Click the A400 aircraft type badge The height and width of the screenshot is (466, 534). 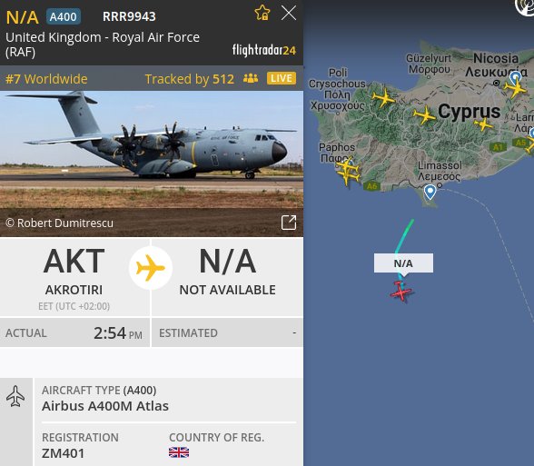coord(64,16)
